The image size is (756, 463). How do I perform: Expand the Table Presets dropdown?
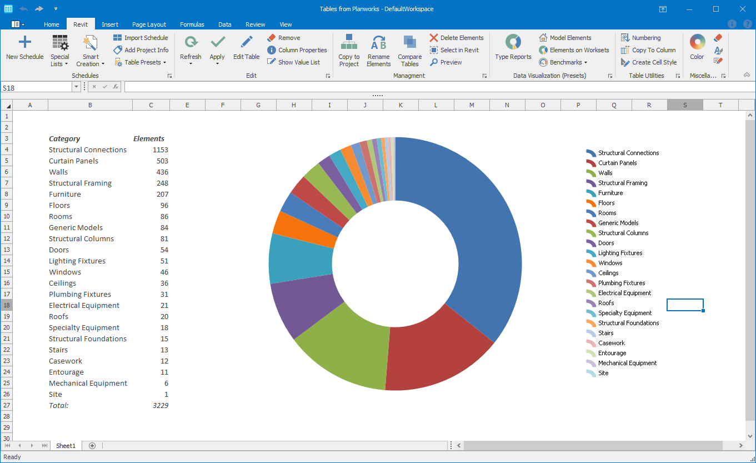pyautogui.click(x=141, y=62)
